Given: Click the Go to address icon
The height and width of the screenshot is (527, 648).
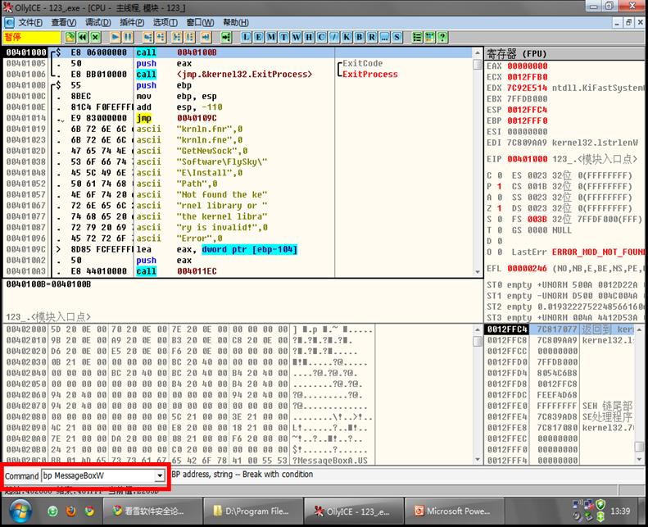Looking at the screenshot, I should pyautogui.click(x=225, y=37).
